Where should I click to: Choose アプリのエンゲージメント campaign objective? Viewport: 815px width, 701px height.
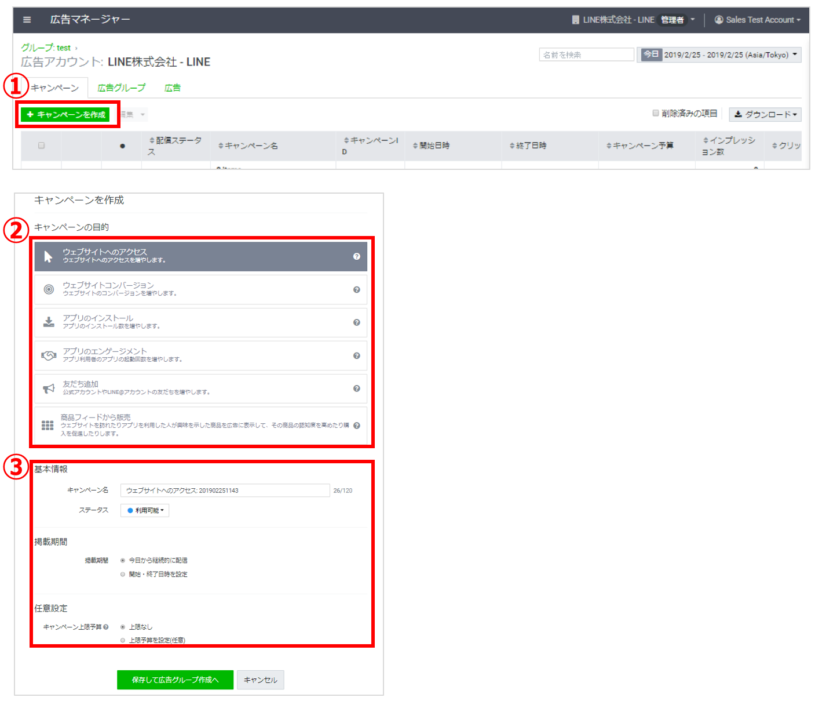[x=200, y=355]
